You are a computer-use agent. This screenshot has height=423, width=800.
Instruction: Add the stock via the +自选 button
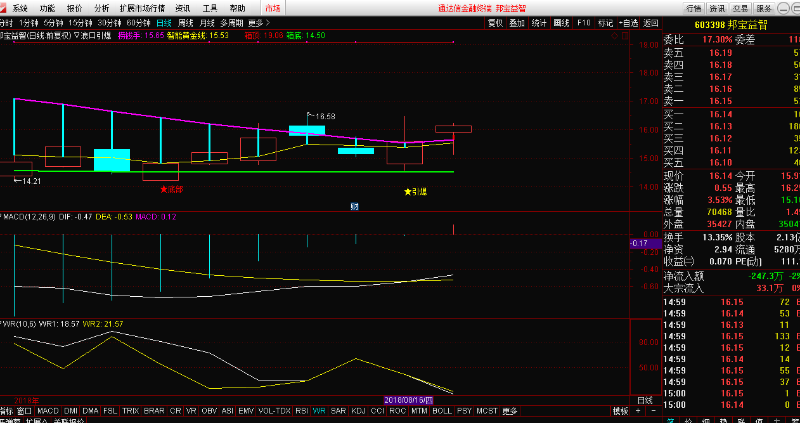coord(628,23)
